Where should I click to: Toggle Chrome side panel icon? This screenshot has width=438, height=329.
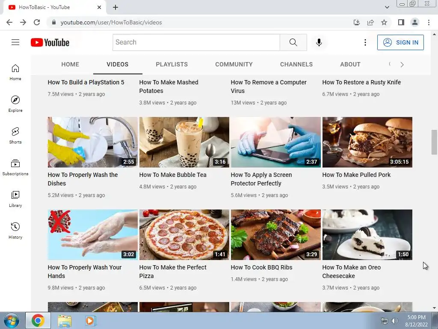401,22
